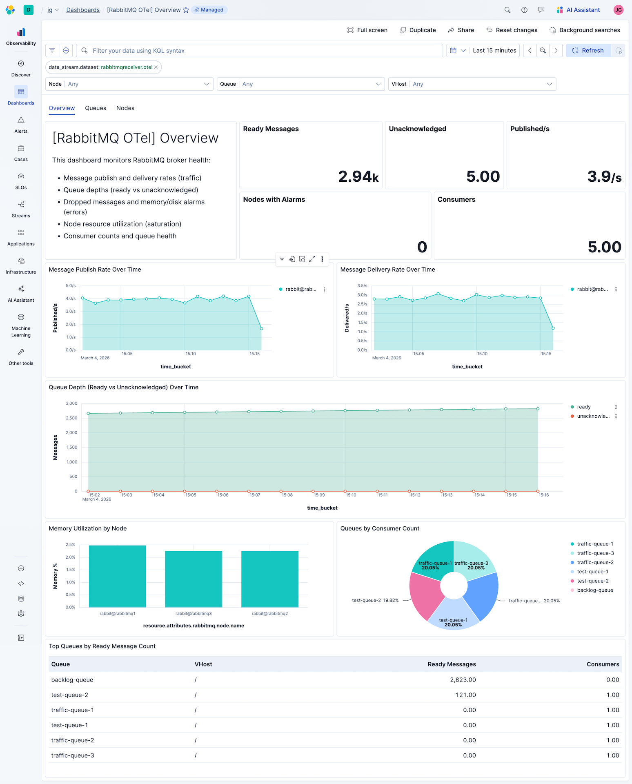Click the Last 15 minutes time range
This screenshot has height=784, width=632.
pyautogui.click(x=494, y=51)
